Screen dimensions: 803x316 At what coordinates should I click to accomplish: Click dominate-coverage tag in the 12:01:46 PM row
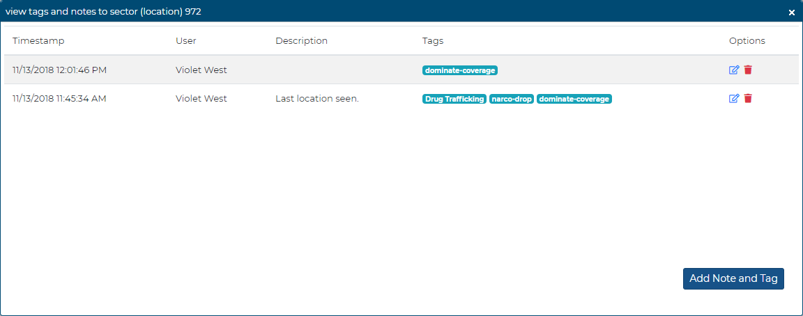pyautogui.click(x=460, y=70)
